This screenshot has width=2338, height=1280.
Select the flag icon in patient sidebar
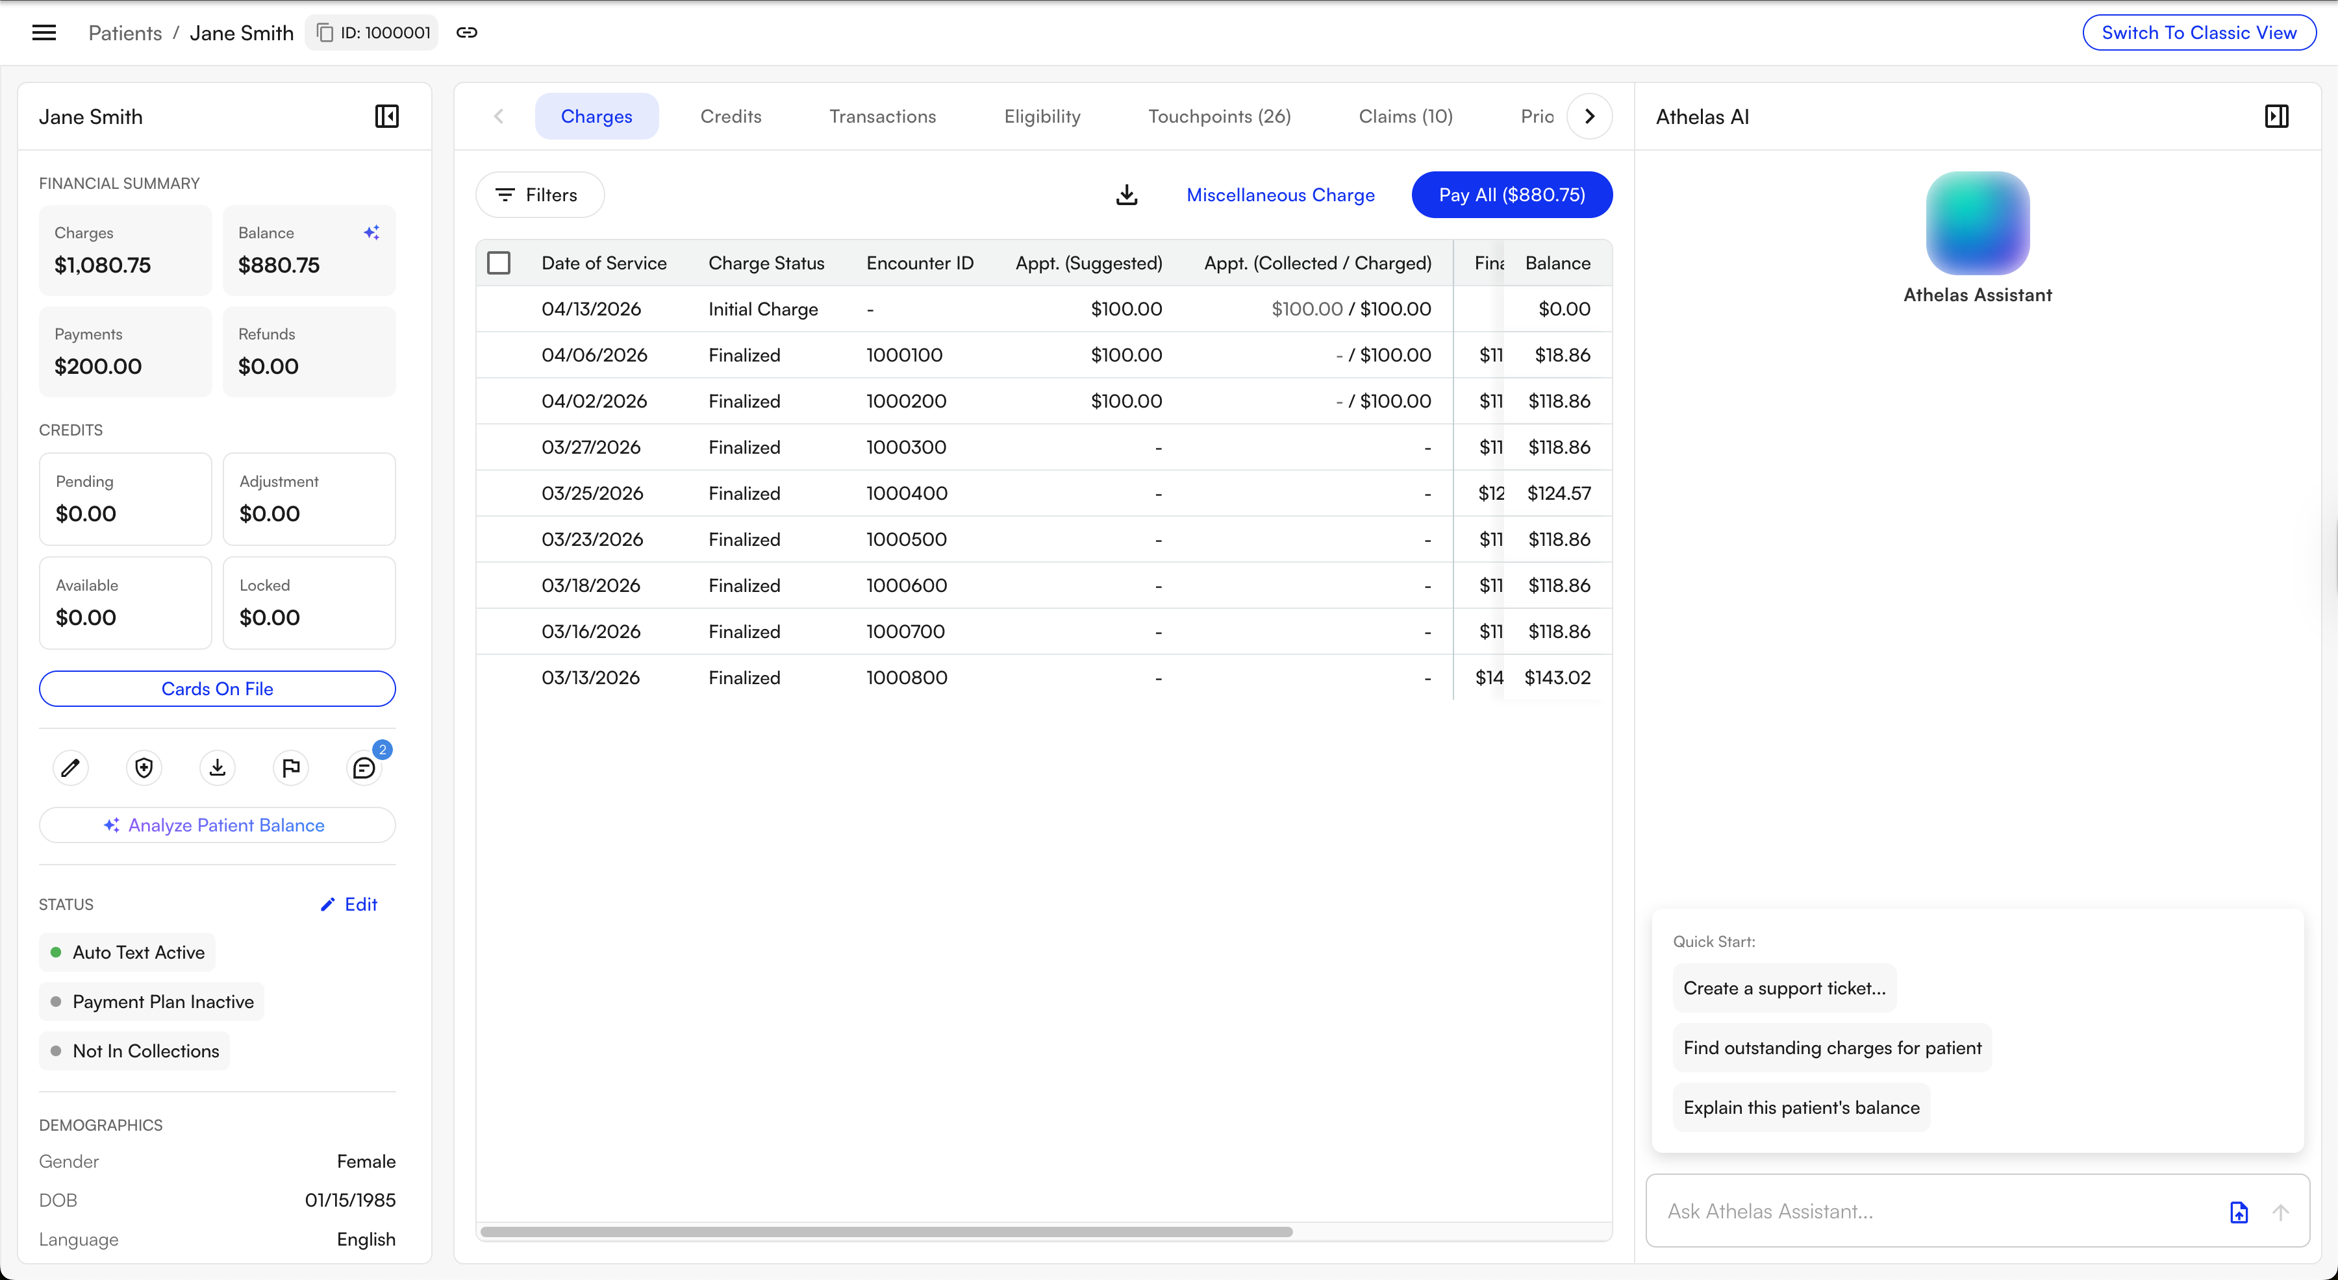290,767
